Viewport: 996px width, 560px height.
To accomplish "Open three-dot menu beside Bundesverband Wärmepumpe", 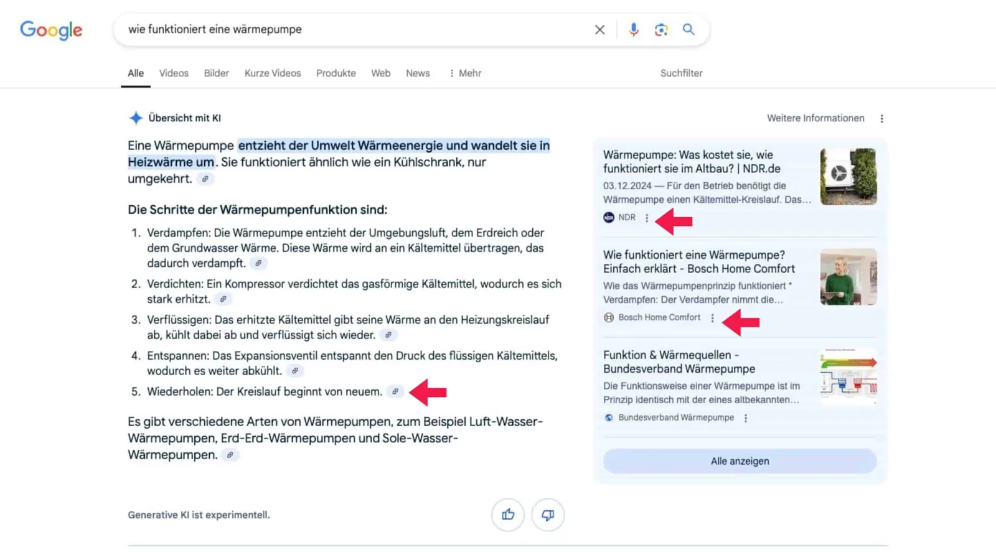I will pos(746,418).
